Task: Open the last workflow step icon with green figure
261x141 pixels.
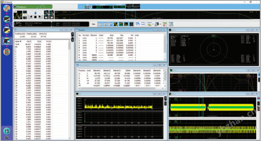Action: click(7, 52)
